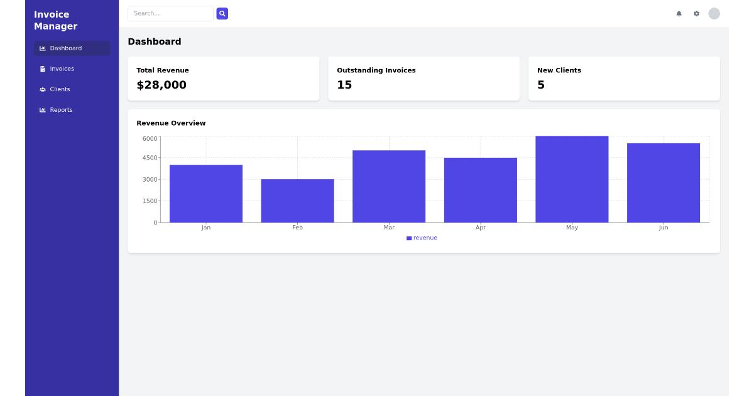Open settings using the gear icon
This screenshot has height=396, width=754.
click(x=696, y=13)
